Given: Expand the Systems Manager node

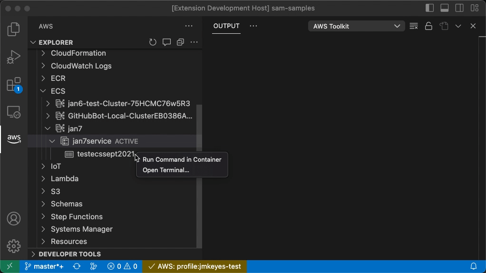Looking at the screenshot, I should tap(43, 229).
